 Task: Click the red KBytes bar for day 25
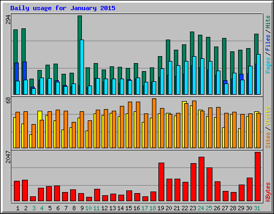click(x=209, y=185)
